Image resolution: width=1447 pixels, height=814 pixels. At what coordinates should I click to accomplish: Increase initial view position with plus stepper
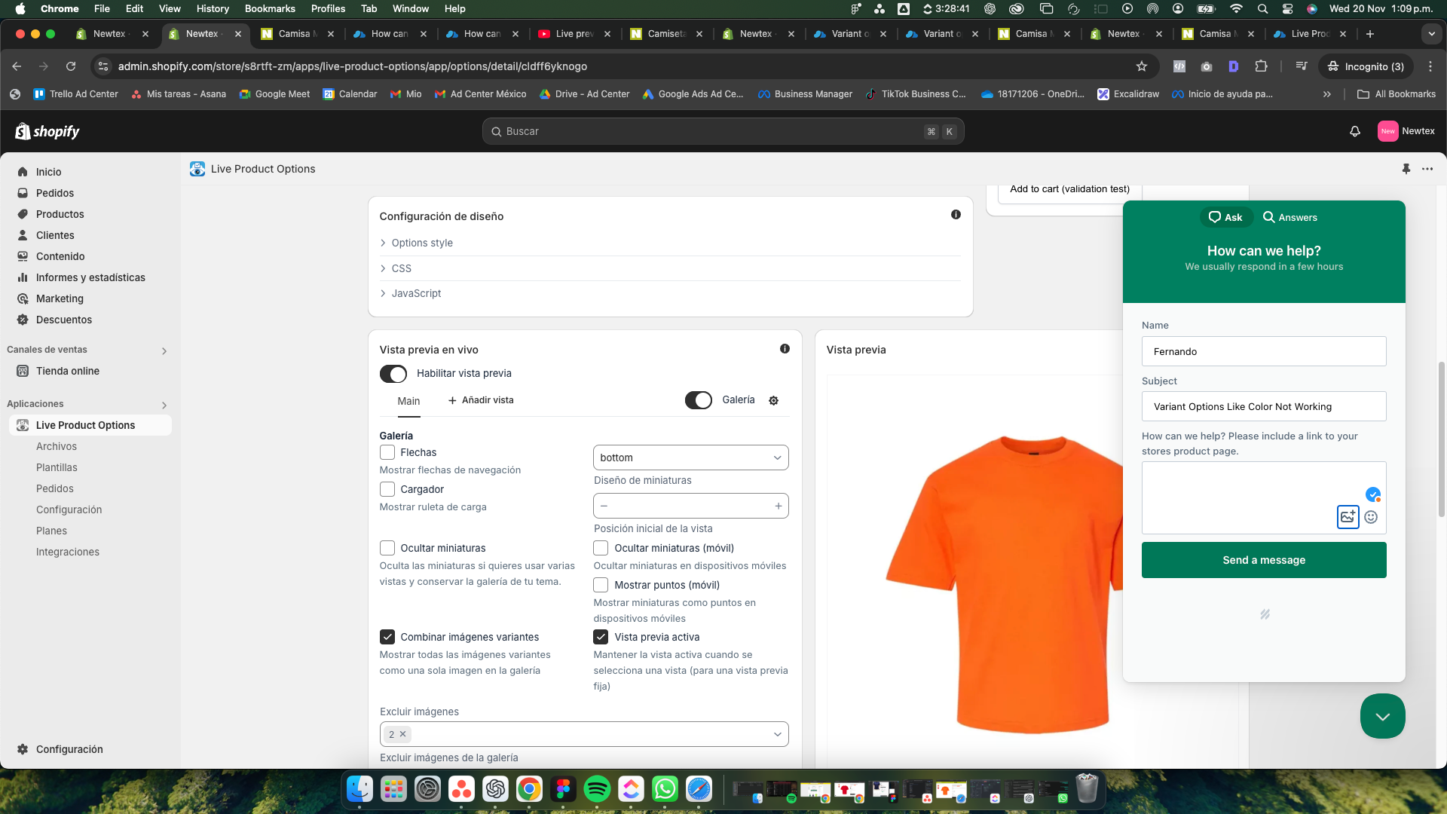[x=778, y=506]
